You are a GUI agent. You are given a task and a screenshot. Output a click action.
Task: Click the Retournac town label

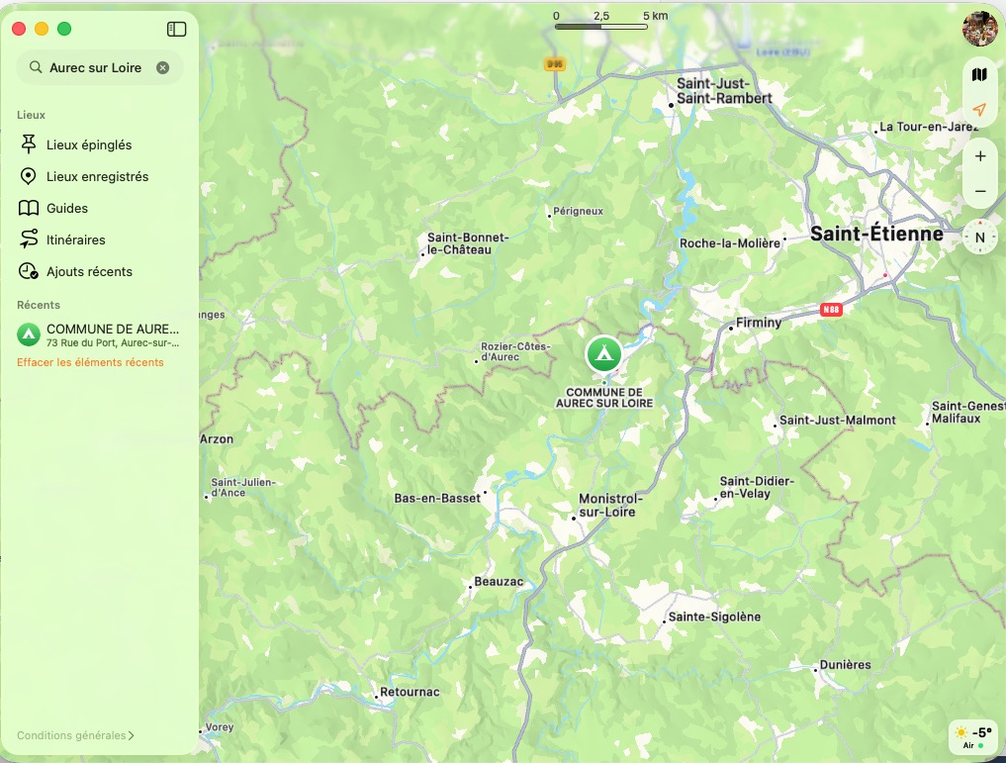(410, 693)
